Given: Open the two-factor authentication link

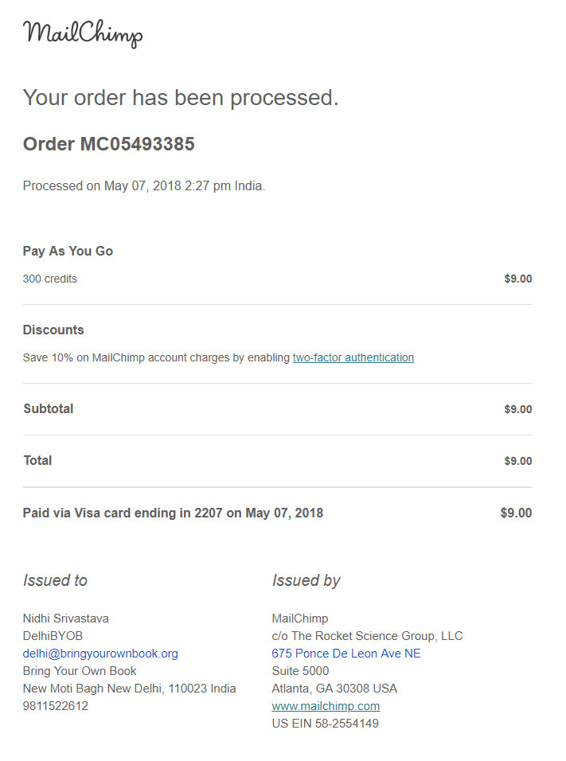Looking at the screenshot, I should (x=353, y=357).
